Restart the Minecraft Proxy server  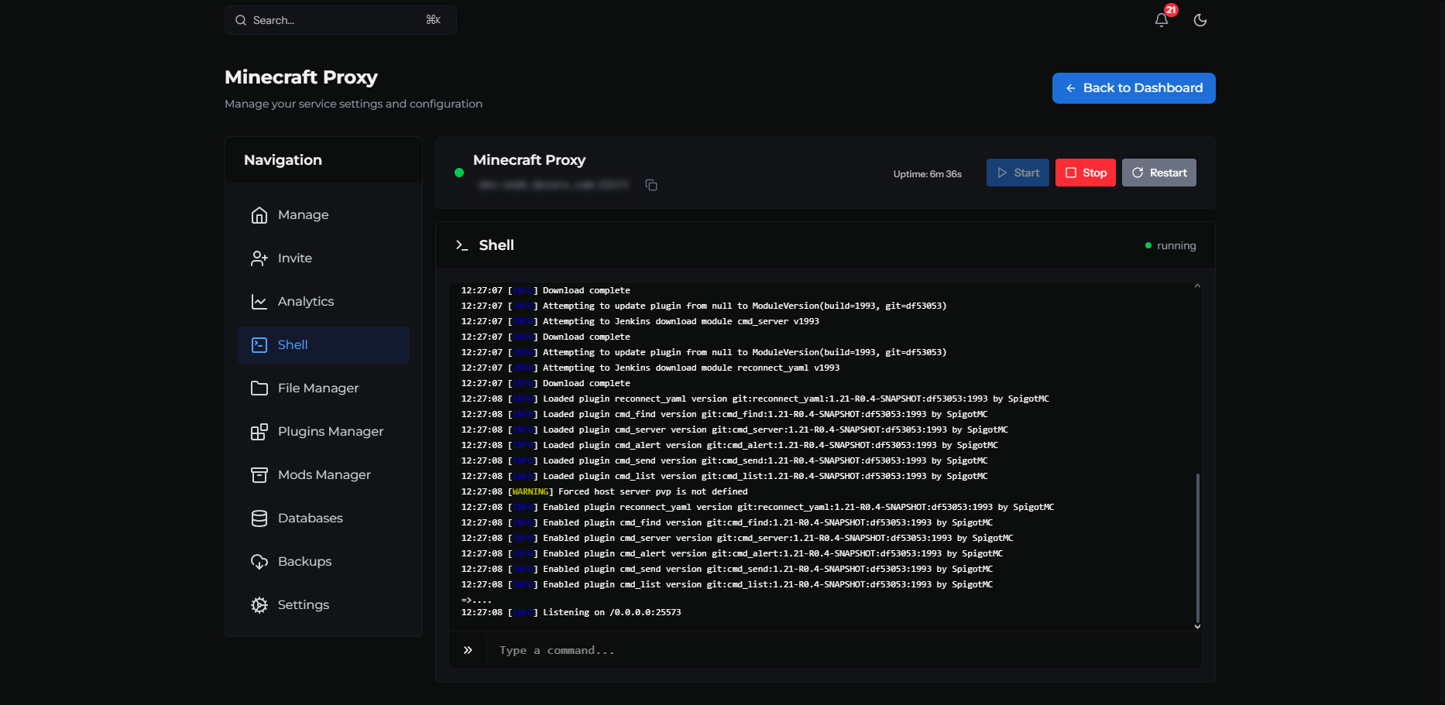point(1158,173)
